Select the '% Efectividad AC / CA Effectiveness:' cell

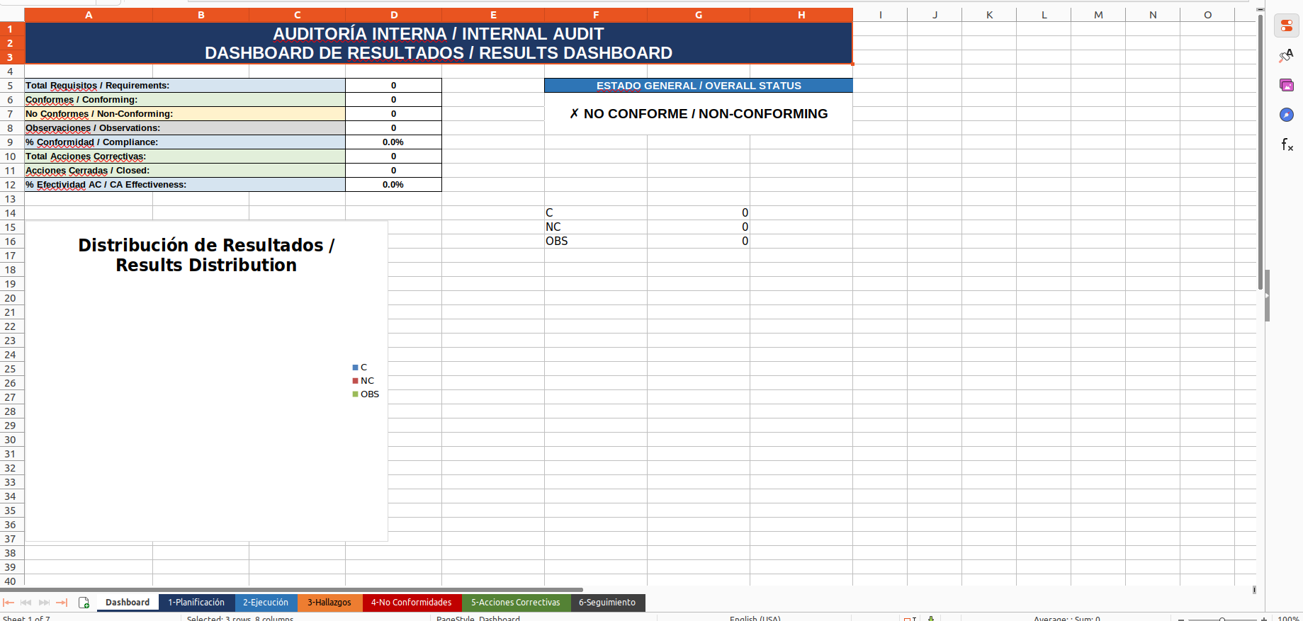[185, 185]
